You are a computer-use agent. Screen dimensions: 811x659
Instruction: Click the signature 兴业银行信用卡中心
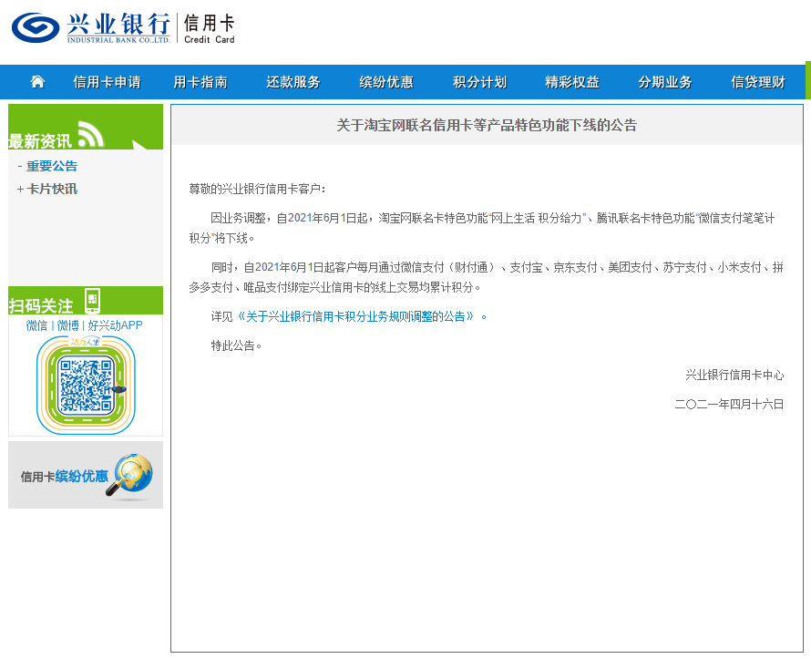pos(734,375)
